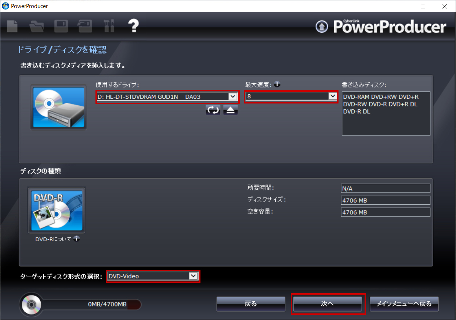456x320 pixels.
Task: Click the 書き込みディスク supported media list
Action: coord(386,113)
